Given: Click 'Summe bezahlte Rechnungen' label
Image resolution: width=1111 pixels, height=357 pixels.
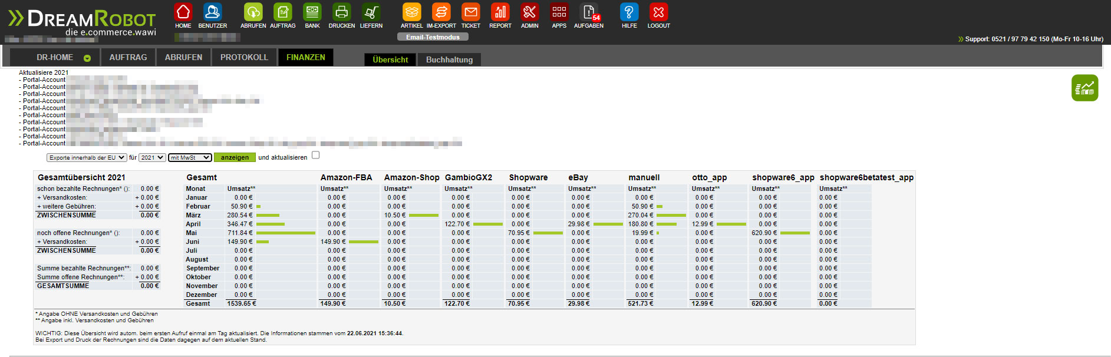Looking at the screenshot, I should 84,268.
